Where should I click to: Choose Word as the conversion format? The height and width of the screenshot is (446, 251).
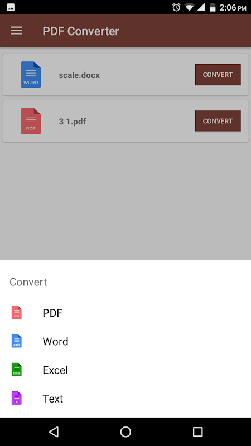(126, 341)
